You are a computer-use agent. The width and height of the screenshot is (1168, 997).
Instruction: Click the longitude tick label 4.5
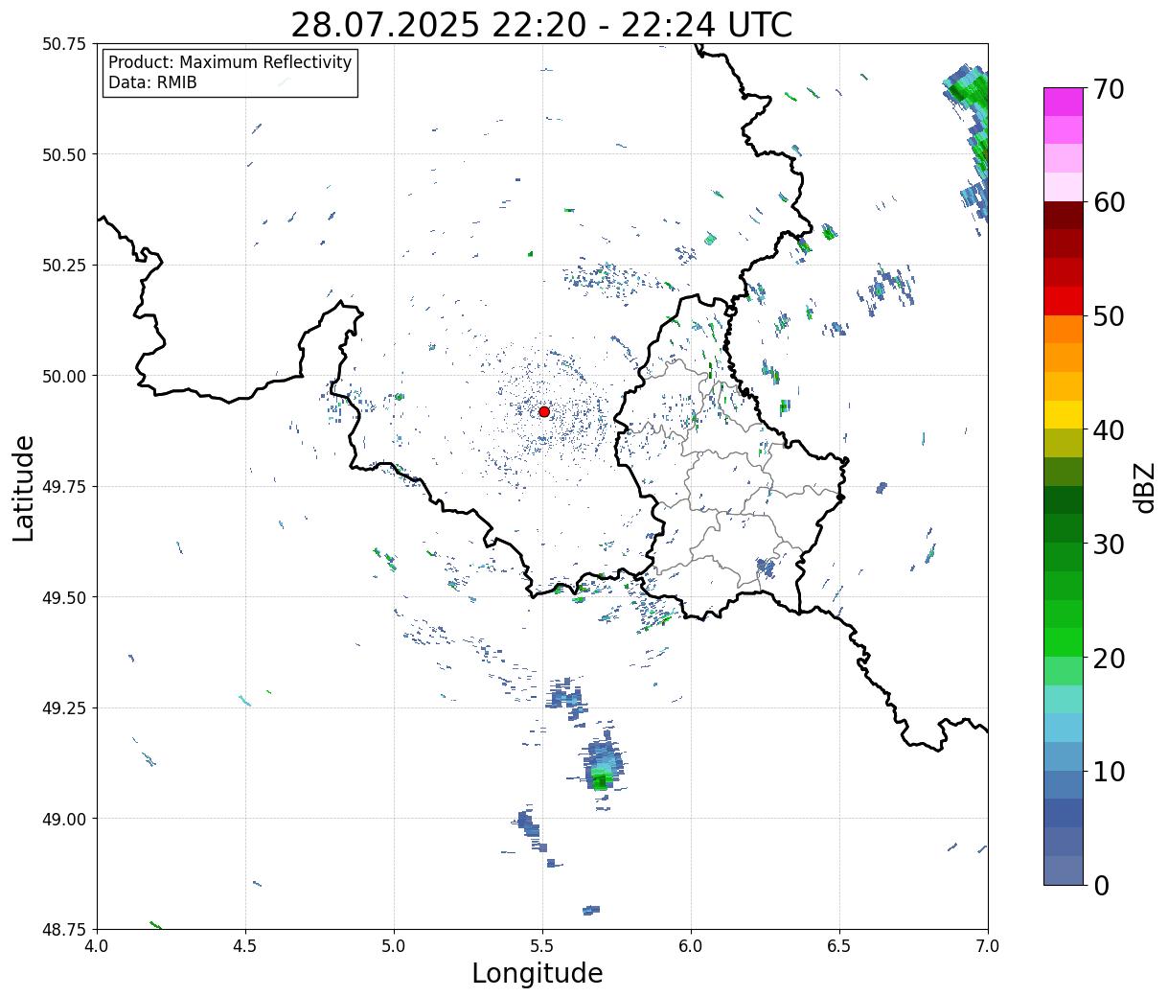click(245, 946)
